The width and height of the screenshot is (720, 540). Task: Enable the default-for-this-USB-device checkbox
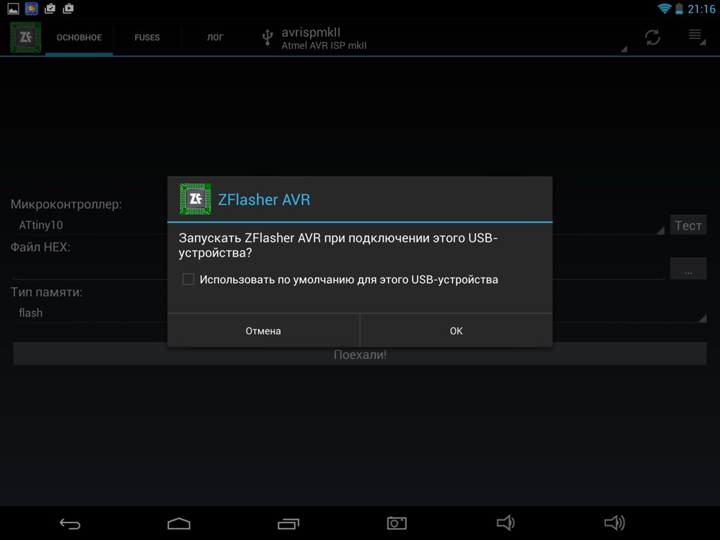coord(188,279)
